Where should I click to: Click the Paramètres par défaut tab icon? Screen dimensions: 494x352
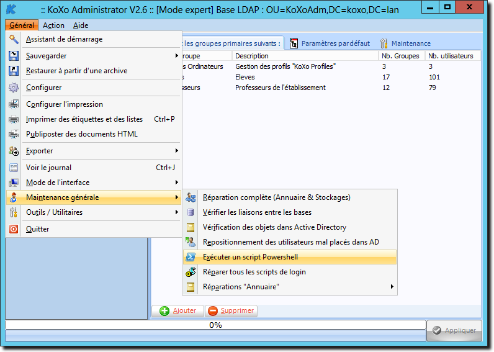pyautogui.click(x=294, y=43)
